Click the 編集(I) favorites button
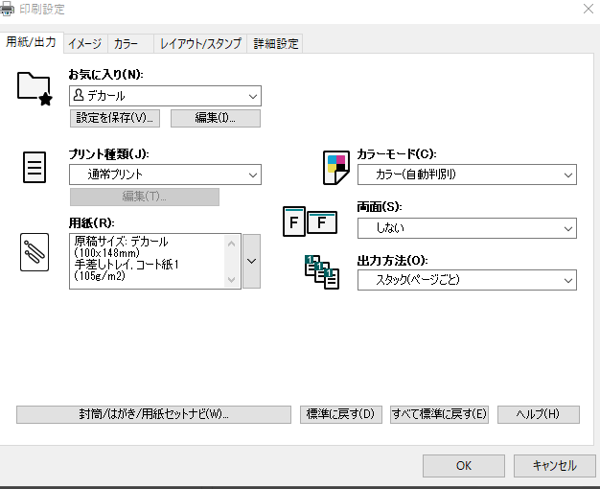Screen dimensions: 600x489 click(x=216, y=118)
